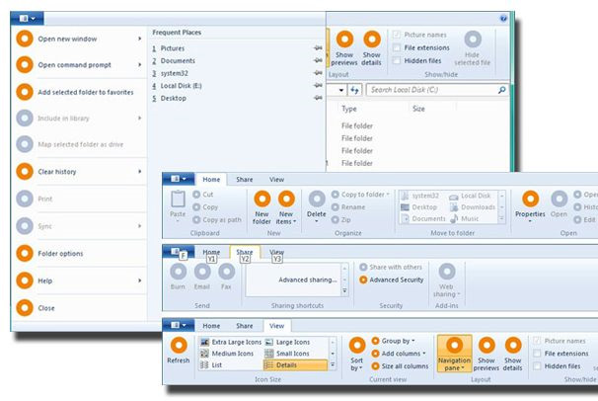
Task: Click the Folder options icon
Action: click(25, 253)
